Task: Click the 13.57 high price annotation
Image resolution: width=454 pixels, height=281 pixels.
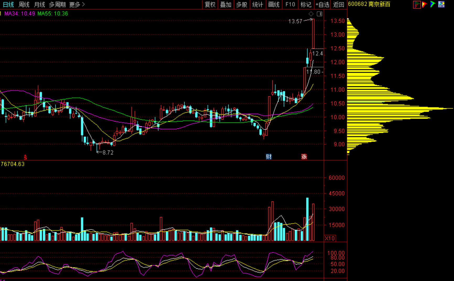Action: (295, 21)
